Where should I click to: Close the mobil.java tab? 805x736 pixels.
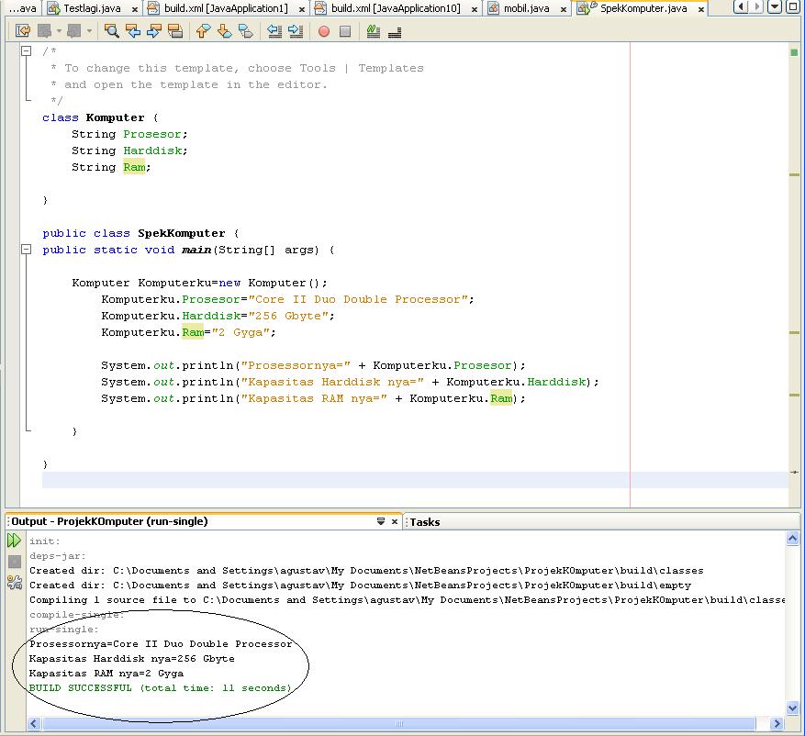click(564, 9)
